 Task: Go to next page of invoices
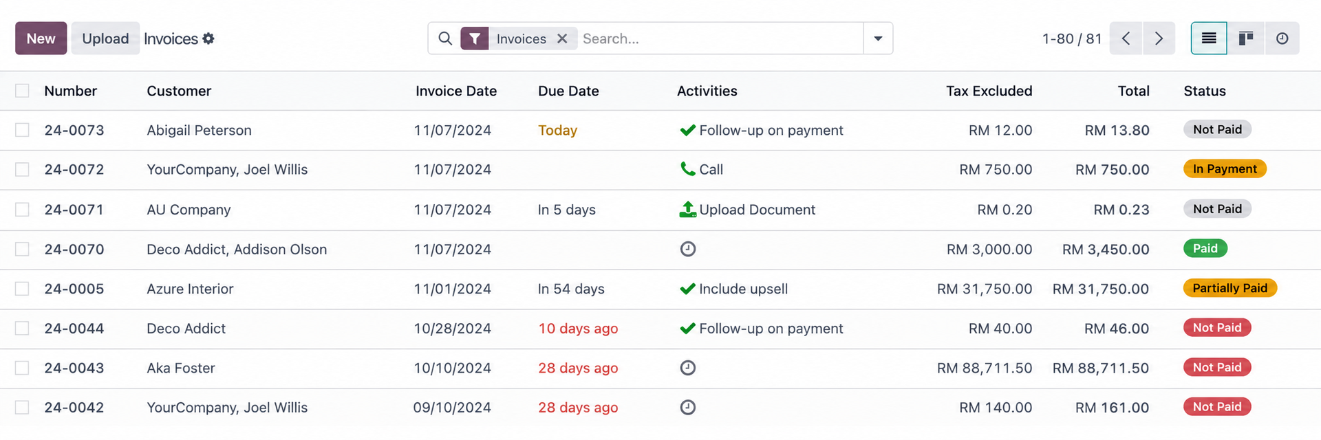tap(1159, 38)
